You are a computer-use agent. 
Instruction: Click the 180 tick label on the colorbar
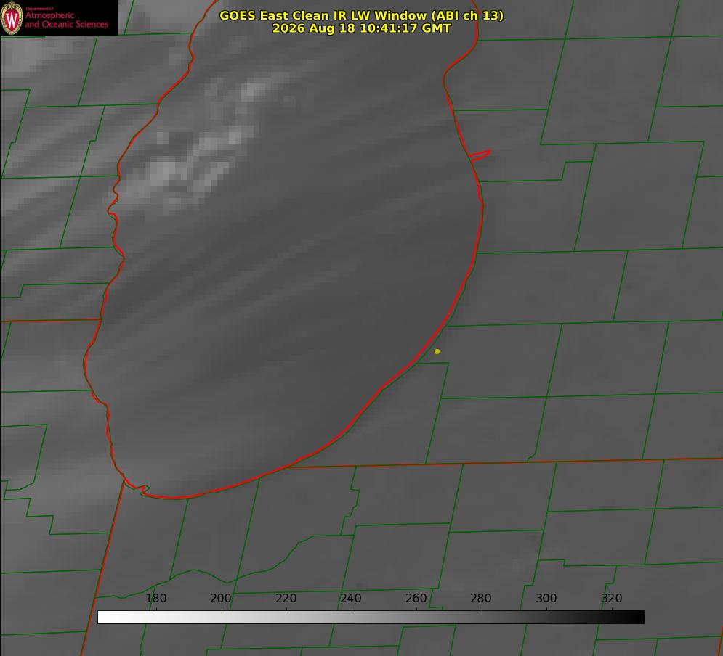tap(155, 598)
